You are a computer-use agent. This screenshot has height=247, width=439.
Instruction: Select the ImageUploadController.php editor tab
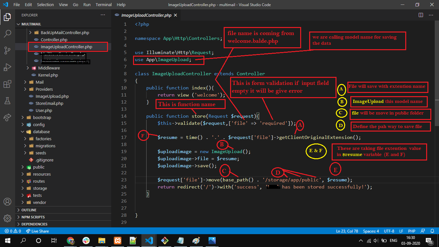click(x=146, y=15)
